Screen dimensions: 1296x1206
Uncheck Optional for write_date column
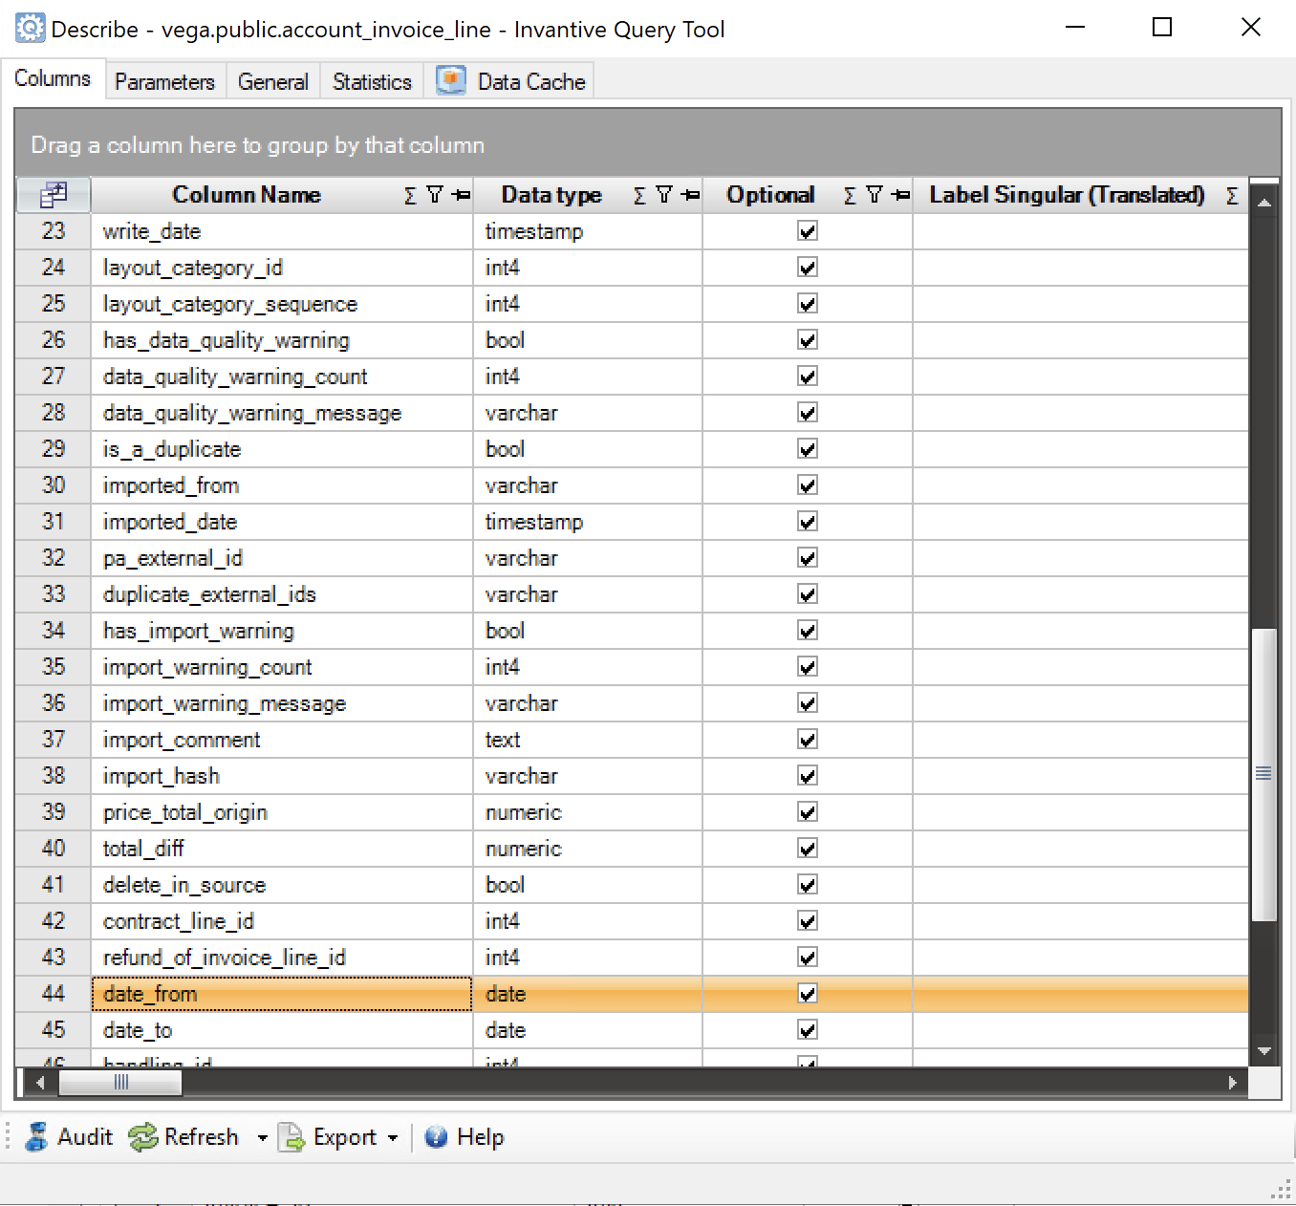(808, 230)
